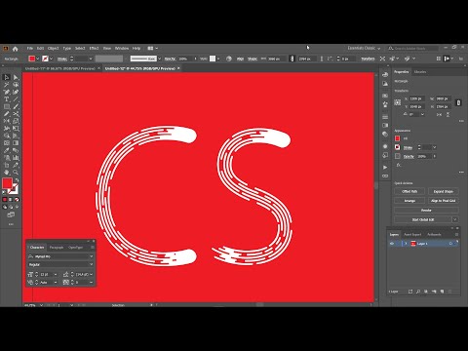Open the font family dropdown
The width and height of the screenshot is (468, 351).
pos(91,256)
